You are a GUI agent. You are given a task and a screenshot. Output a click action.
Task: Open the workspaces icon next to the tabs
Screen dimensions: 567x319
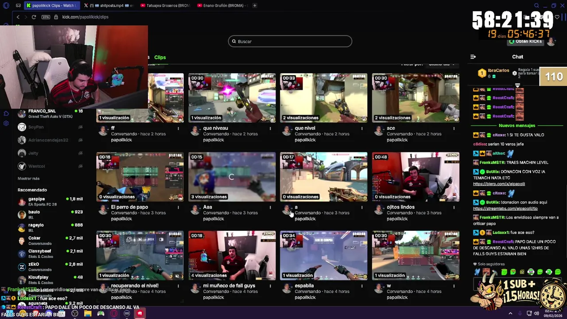(x=18, y=5)
